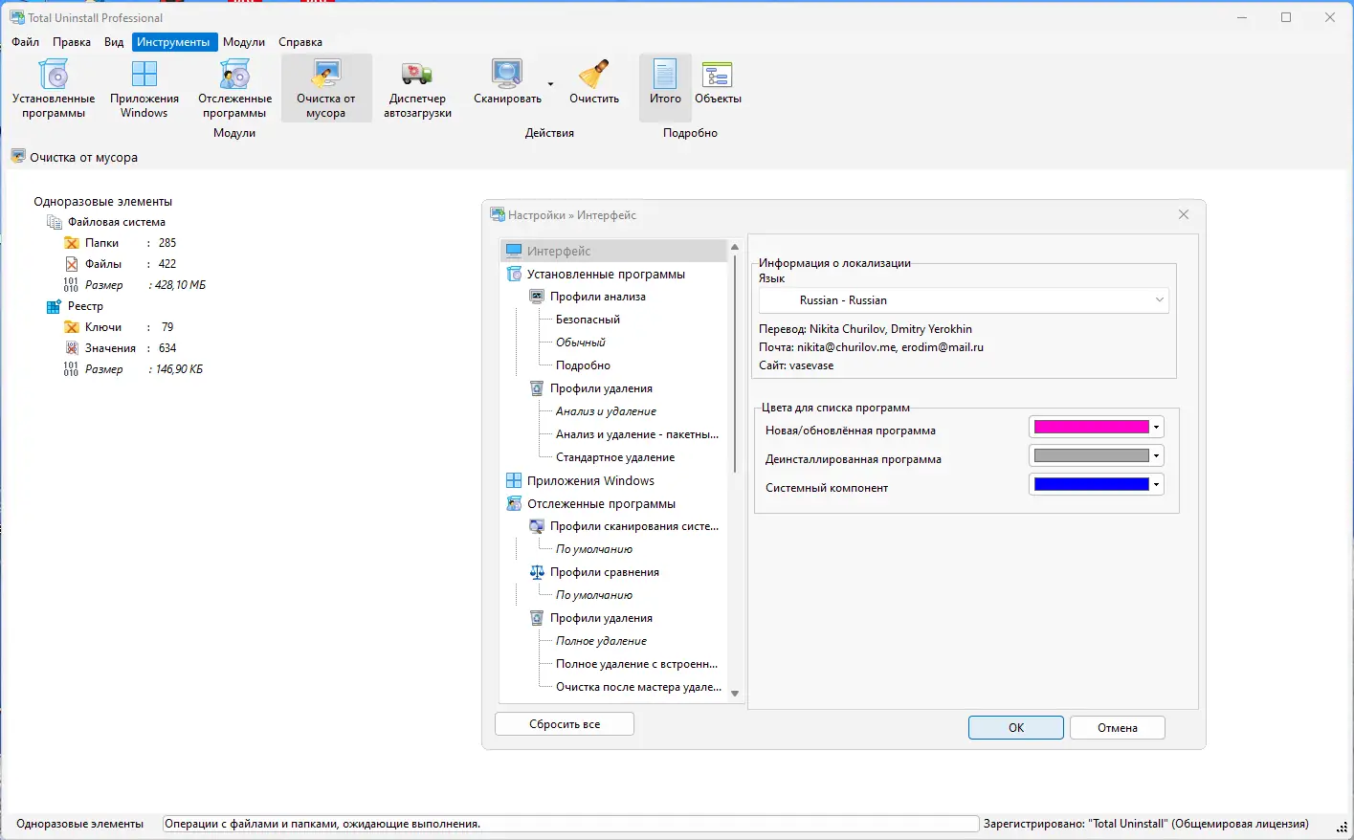
Task: Select Полное удаление с встроенным profile
Action: click(x=636, y=664)
